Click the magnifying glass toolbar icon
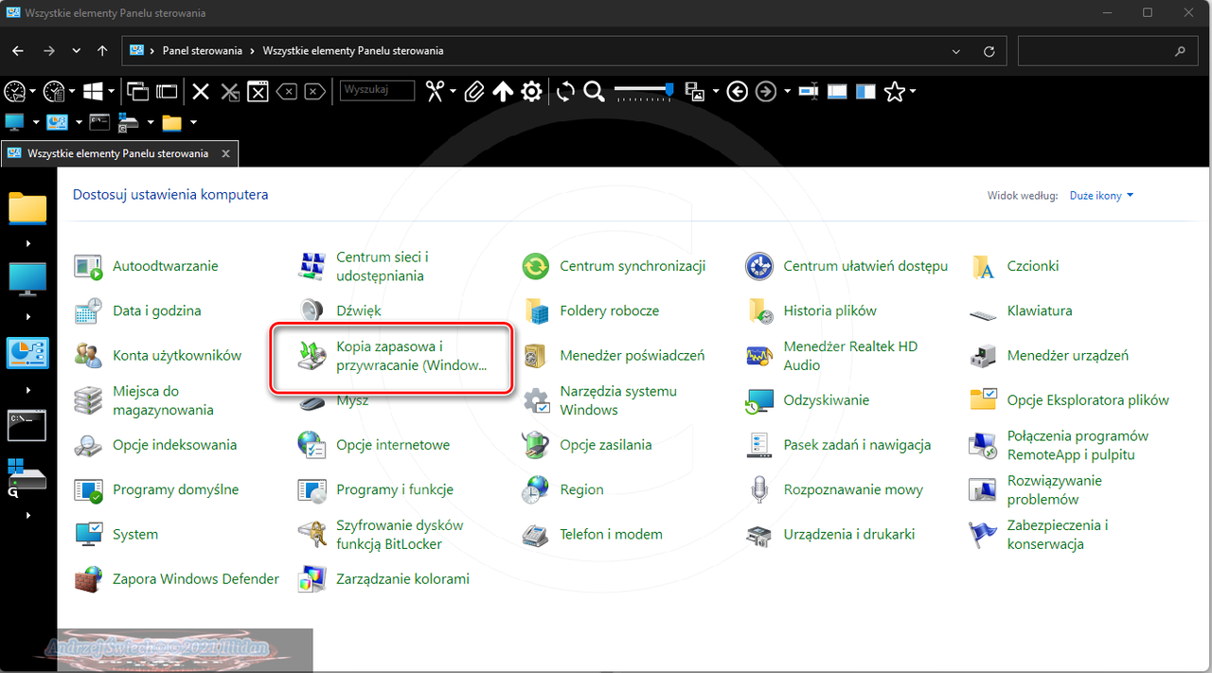This screenshot has height=673, width=1212. click(x=594, y=91)
